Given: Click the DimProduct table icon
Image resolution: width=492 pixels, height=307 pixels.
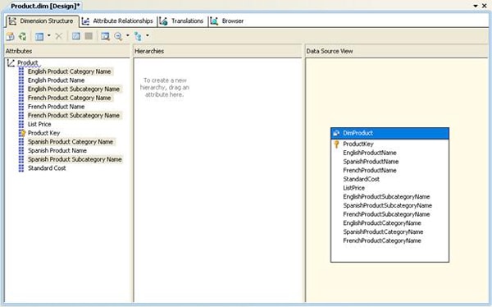Looking at the screenshot, I should [336, 133].
